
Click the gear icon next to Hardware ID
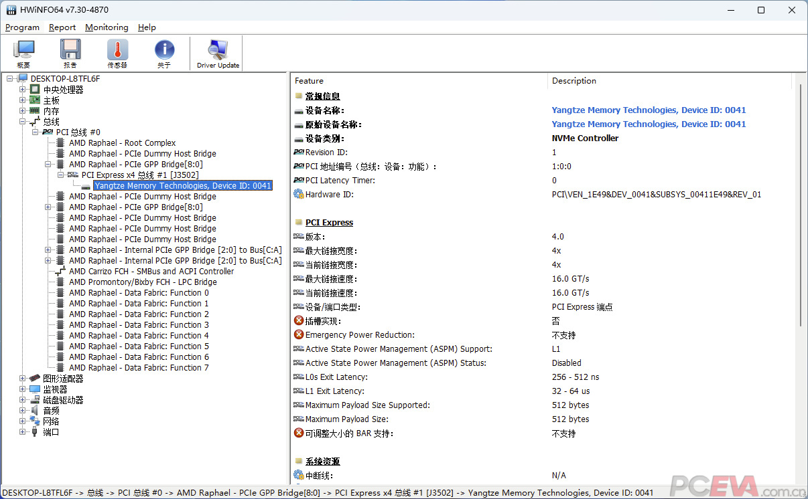click(297, 194)
